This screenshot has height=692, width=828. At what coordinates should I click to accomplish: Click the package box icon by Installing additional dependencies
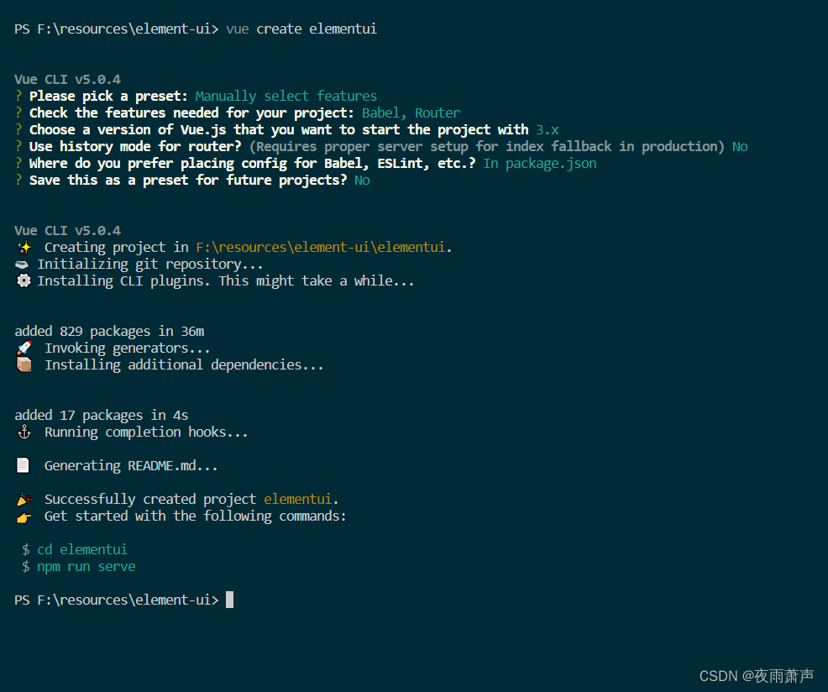point(24,364)
